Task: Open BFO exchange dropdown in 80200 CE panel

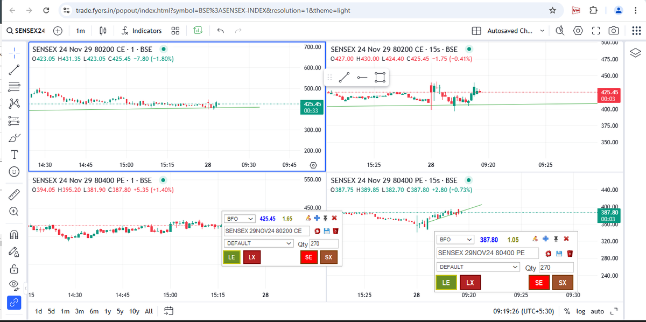Action: click(240, 219)
